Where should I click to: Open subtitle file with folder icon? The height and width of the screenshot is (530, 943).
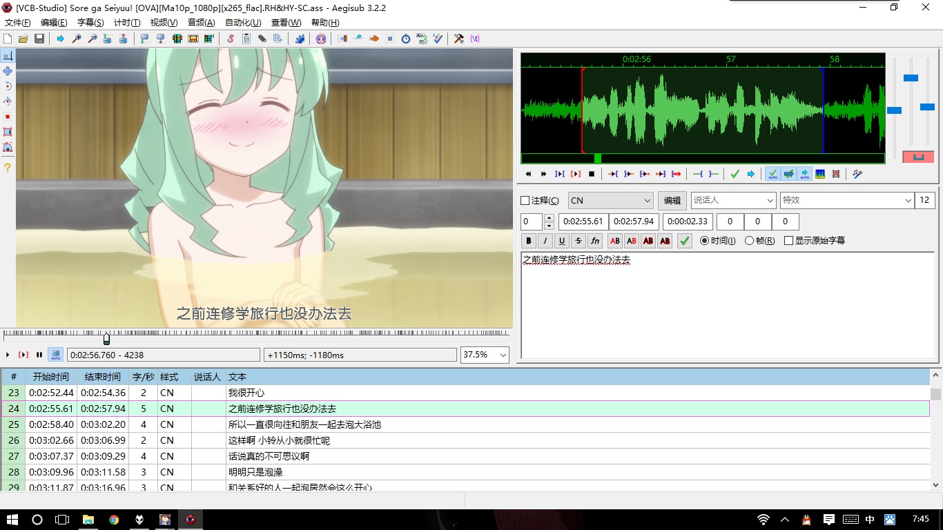[23, 39]
